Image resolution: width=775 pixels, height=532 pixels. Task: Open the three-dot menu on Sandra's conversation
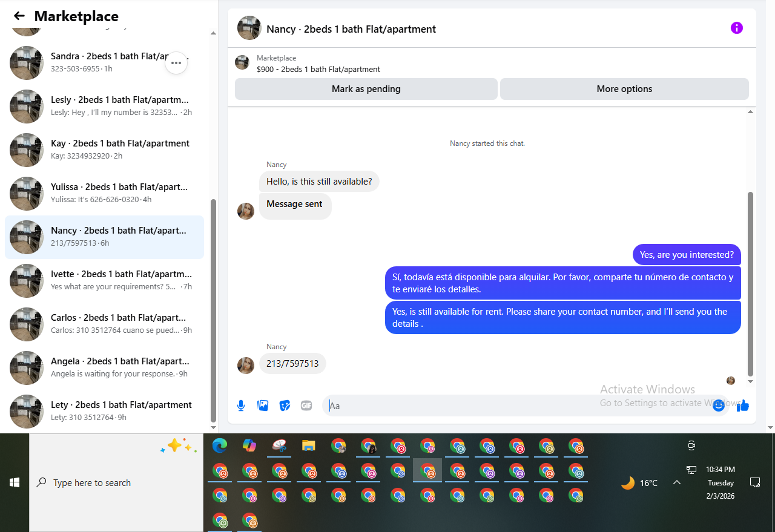point(176,62)
